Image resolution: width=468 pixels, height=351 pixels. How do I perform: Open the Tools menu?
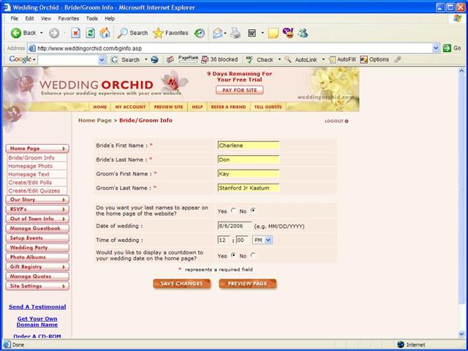(92, 18)
